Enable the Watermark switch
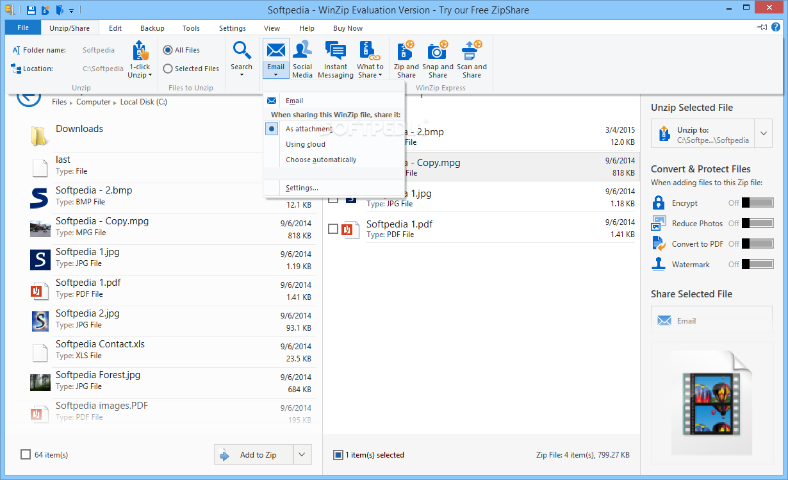The width and height of the screenshot is (788, 480). coord(757,264)
